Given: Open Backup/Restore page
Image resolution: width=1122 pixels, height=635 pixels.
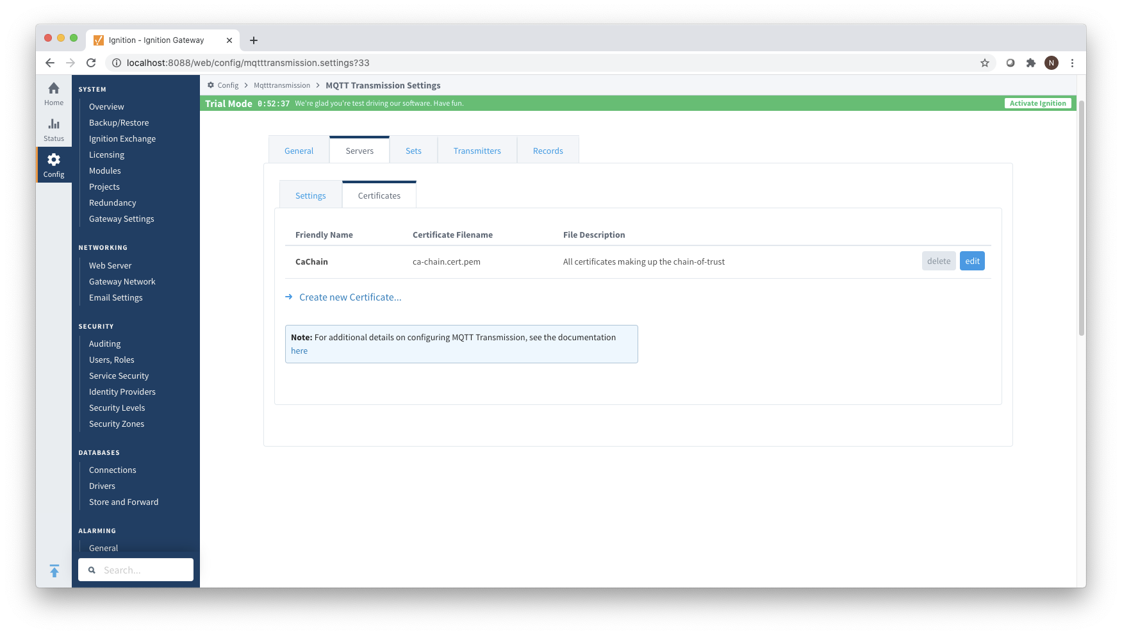Looking at the screenshot, I should coord(119,122).
